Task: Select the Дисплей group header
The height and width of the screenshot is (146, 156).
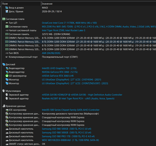Action: [x=10, y=64]
